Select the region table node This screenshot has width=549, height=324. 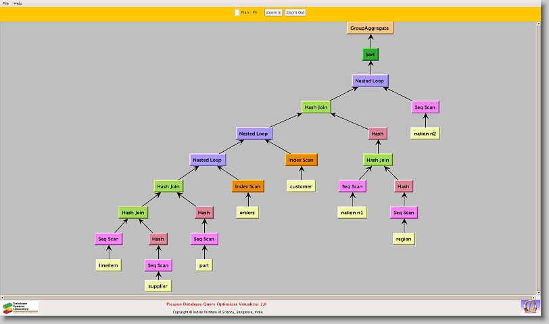pyautogui.click(x=404, y=239)
